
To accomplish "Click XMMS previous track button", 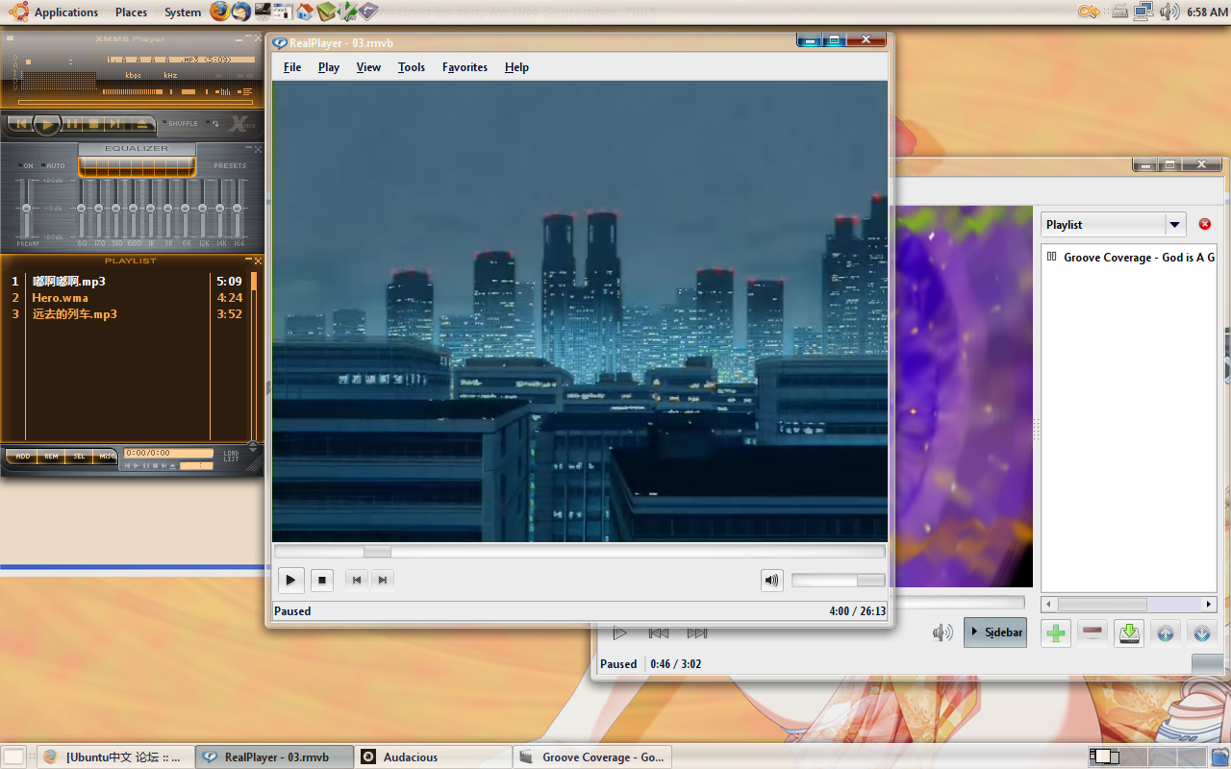I will [21, 124].
